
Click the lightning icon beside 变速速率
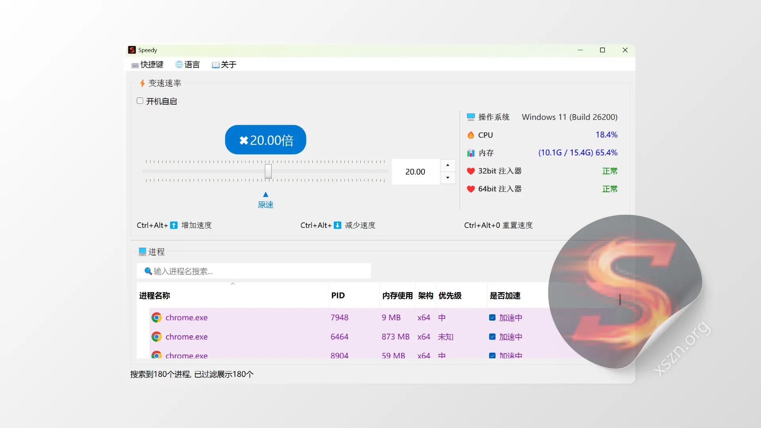point(142,83)
